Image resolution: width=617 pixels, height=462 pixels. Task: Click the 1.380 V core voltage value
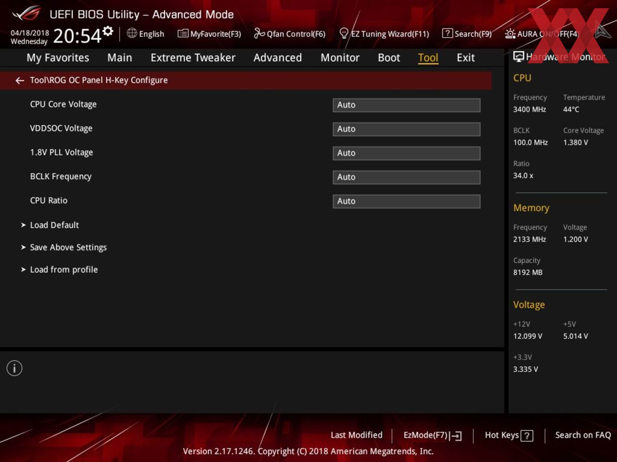[575, 142]
